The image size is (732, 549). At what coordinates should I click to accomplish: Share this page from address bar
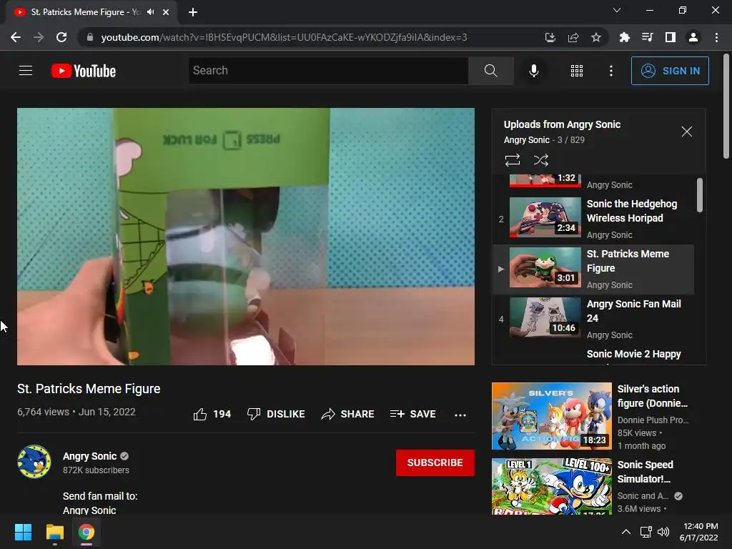573,37
